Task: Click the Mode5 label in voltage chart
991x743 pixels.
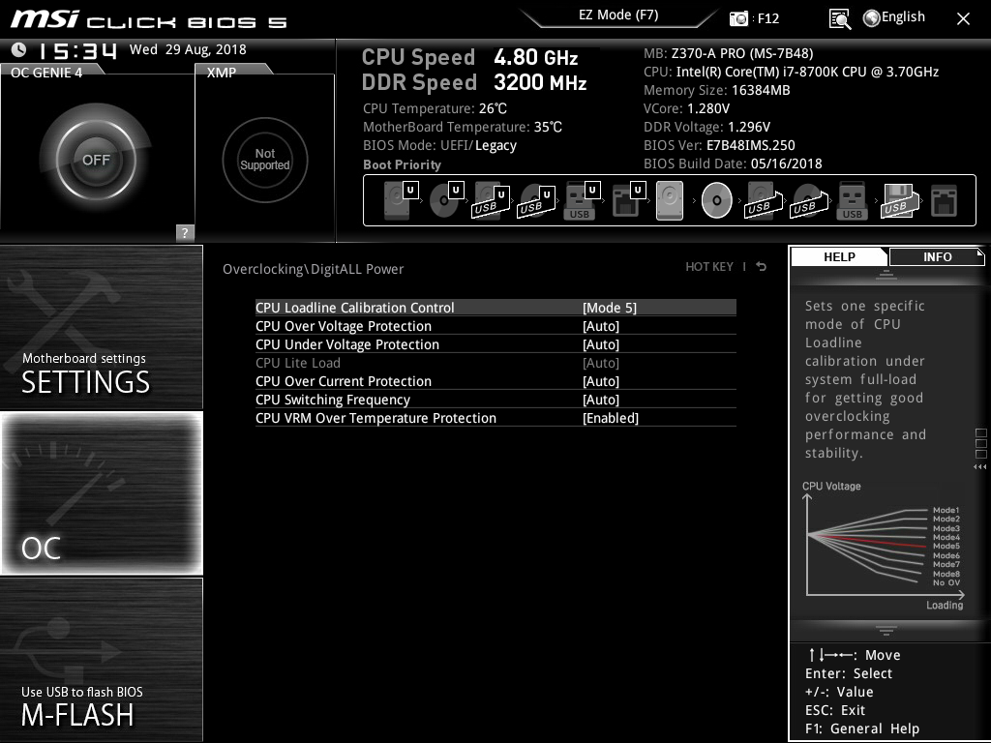Action: 946,546
